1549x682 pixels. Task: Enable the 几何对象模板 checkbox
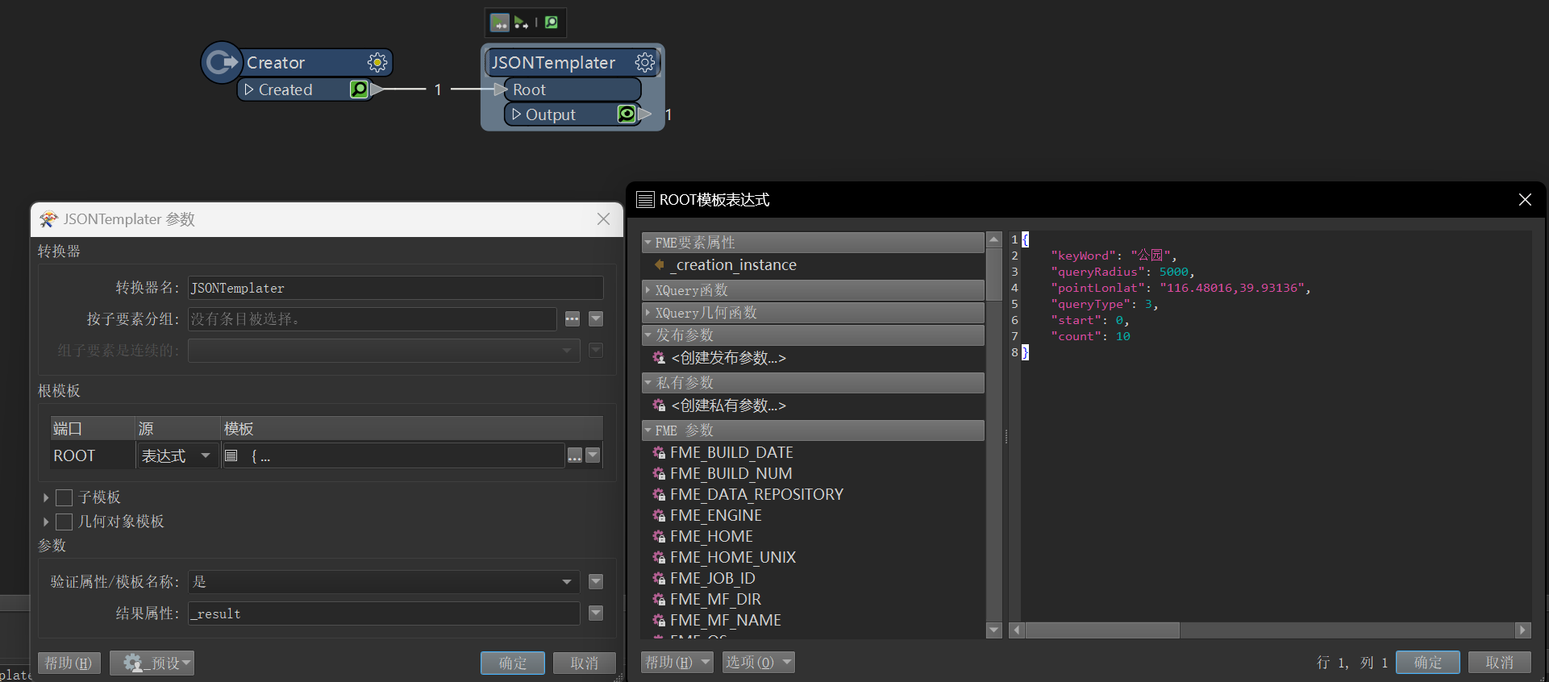tap(65, 522)
